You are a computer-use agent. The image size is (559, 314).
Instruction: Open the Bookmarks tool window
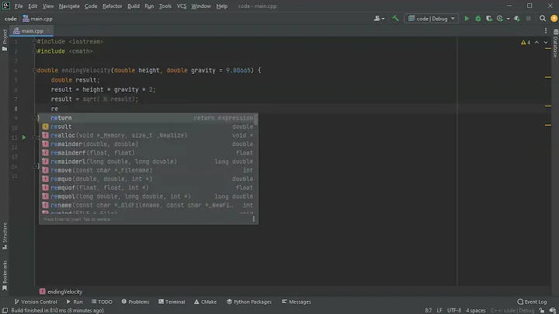pos(5,275)
